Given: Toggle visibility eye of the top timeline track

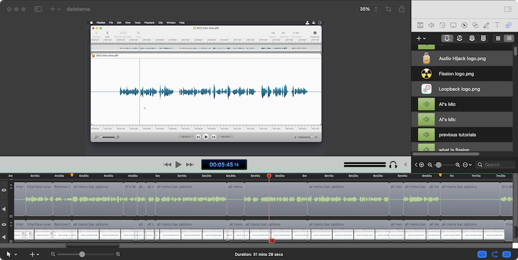Looking at the screenshot, I should pyautogui.click(x=5, y=190).
